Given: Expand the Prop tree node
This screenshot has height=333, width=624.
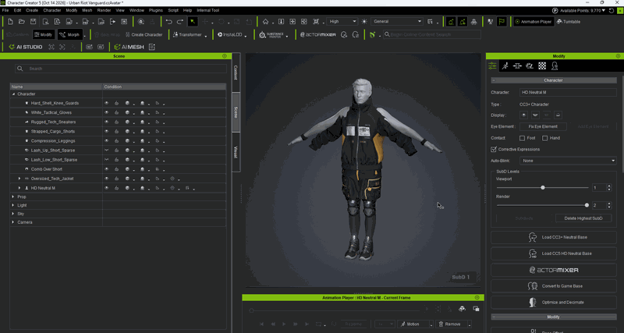Looking at the screenshot, I should (13, 197).
